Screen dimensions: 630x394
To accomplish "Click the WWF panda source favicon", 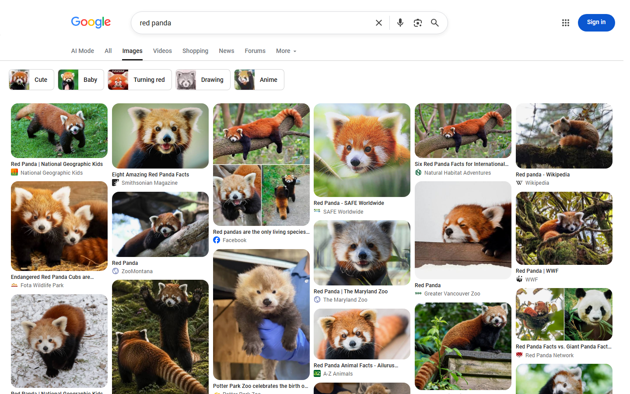I will 519,279.
